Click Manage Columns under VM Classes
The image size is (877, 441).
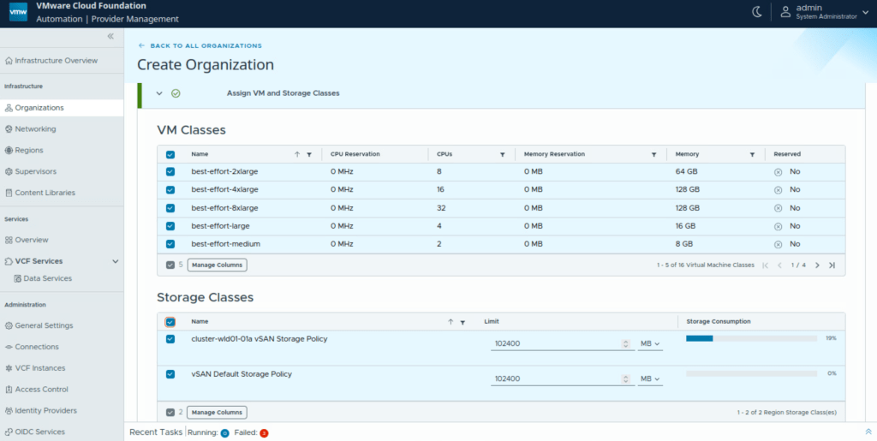coord(217,265)
